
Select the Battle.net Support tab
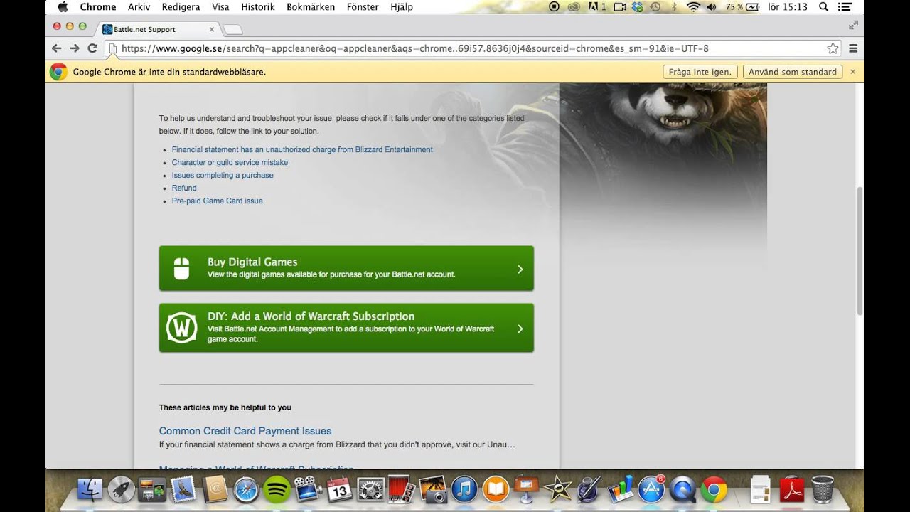click(156, 29)
